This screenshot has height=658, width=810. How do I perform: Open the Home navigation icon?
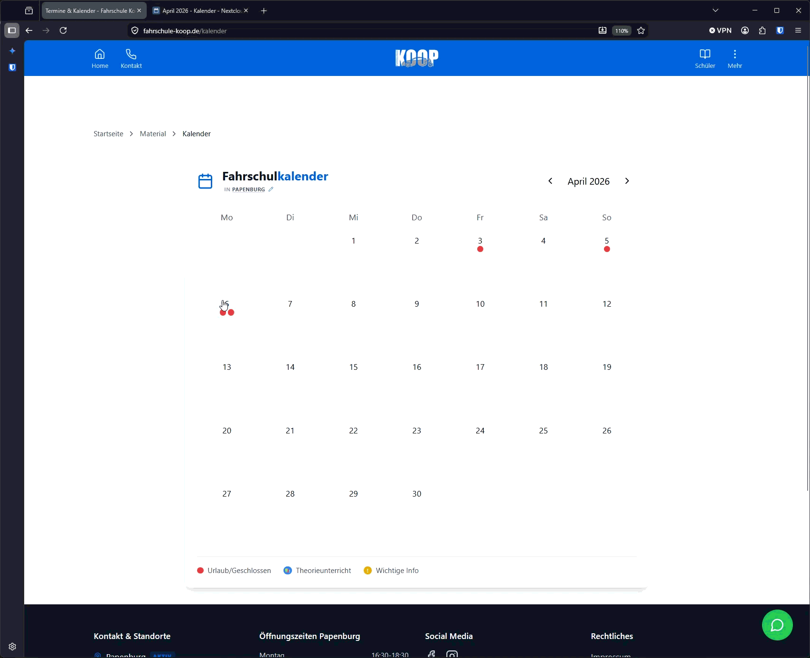(x=100, y=59)
